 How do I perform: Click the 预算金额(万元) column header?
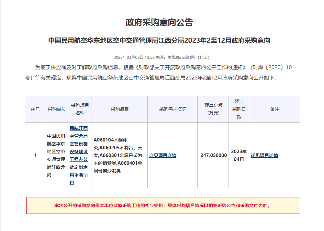[213, 109]
